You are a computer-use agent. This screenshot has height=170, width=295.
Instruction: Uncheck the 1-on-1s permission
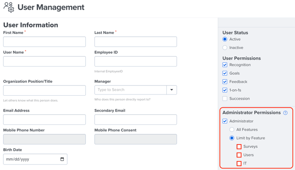click(225, 90)
